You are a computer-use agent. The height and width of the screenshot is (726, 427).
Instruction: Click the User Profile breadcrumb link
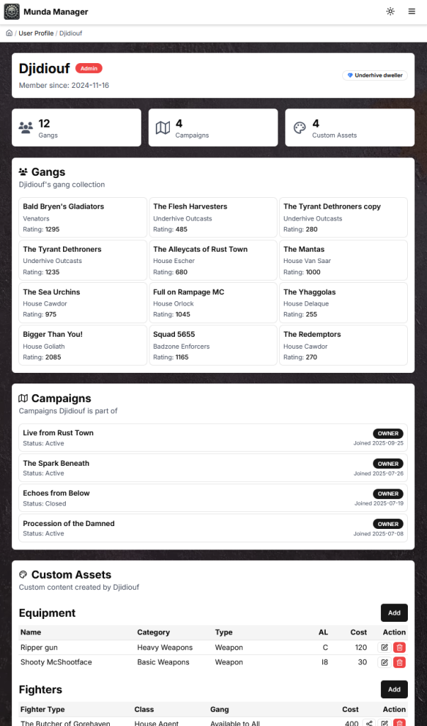pos(35,33)
